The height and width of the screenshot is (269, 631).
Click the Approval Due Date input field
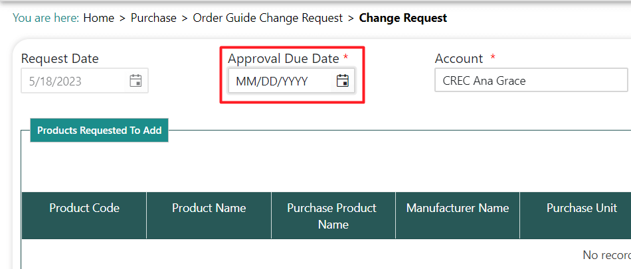coord(280,81)
